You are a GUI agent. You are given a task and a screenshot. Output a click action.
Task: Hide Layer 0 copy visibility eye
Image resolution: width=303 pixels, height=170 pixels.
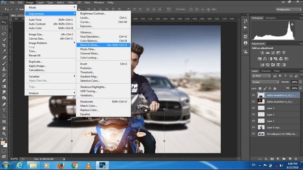pos(253,127)
